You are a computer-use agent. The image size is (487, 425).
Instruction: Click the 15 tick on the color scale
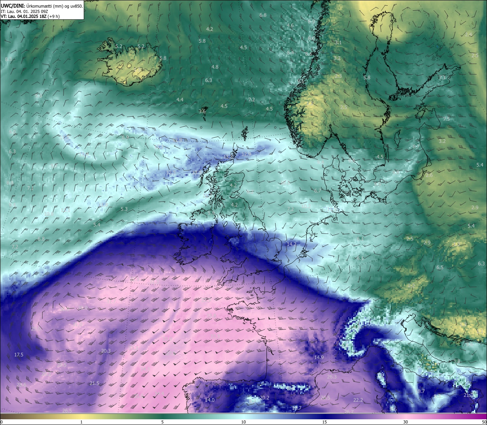[x=325, y=422]
